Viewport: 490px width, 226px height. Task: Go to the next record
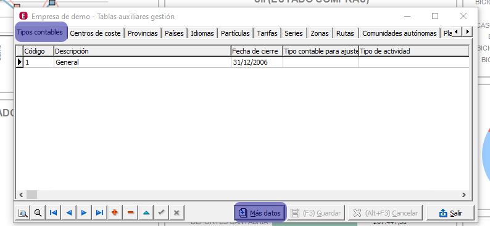pos(84,213)
